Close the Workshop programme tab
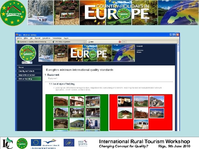 coord(85,42)
